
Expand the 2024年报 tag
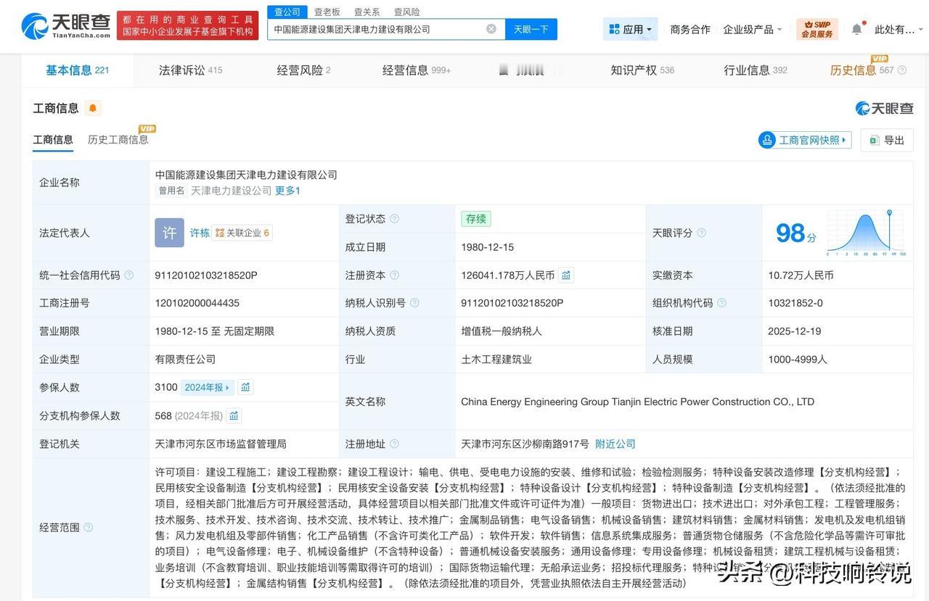pyautogui.click(x=207, y=387)
